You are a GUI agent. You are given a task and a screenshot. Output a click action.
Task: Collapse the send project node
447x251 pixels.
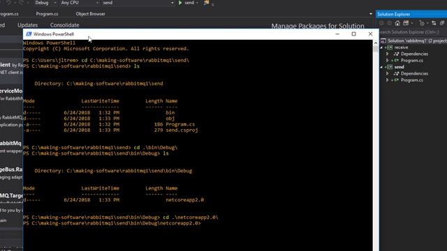pyautogui.click(x=381, y=67)
